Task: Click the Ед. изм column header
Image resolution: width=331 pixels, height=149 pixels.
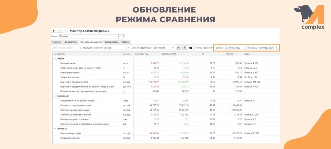Action: coord(127,54)
